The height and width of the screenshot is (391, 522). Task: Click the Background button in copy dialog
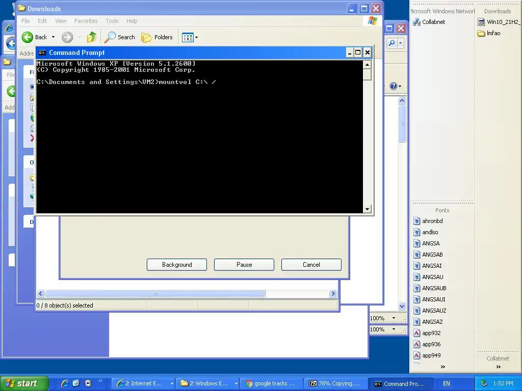point(177,265)
